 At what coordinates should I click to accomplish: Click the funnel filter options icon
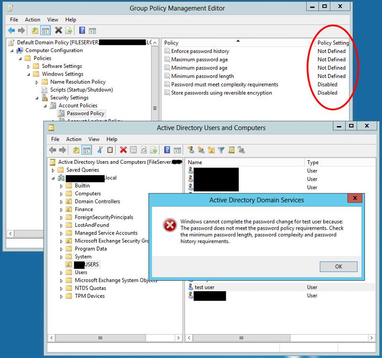point(221,150)
